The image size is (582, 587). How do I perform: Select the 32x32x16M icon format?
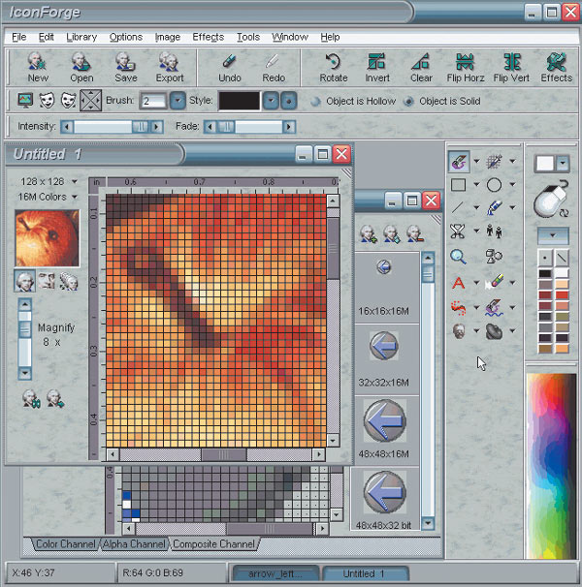384,360
